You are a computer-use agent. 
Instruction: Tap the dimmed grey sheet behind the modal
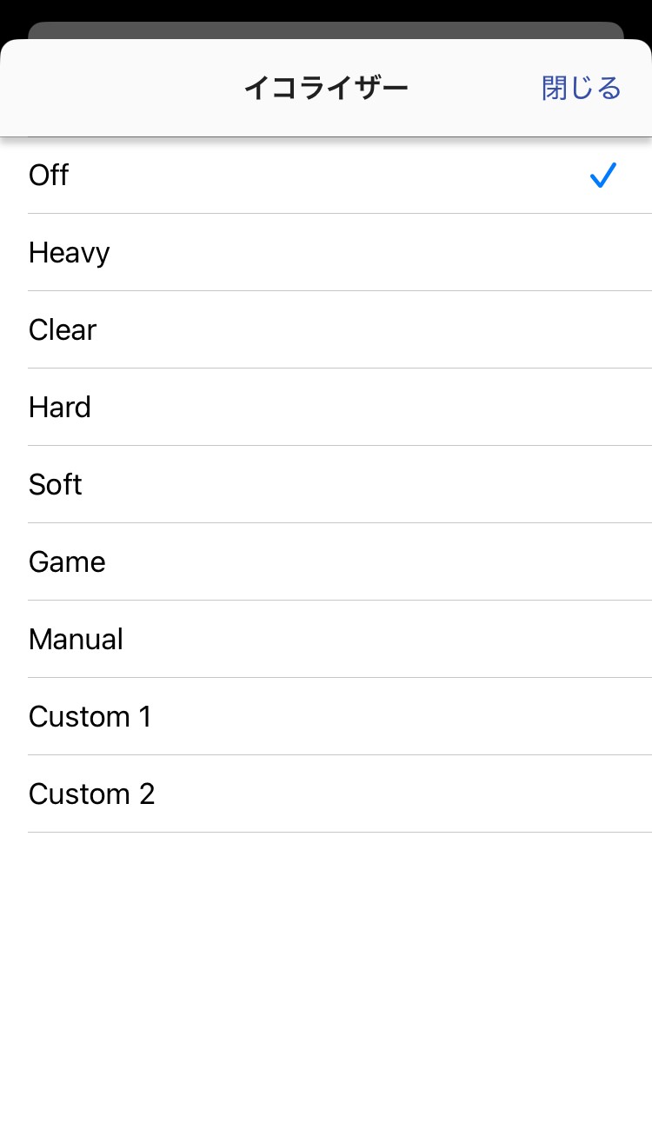326,30
